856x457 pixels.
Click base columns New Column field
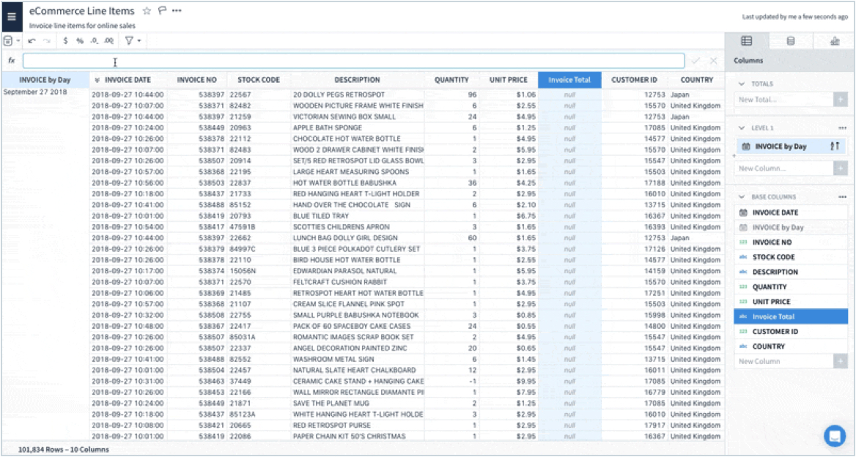[x=783, y=361]
